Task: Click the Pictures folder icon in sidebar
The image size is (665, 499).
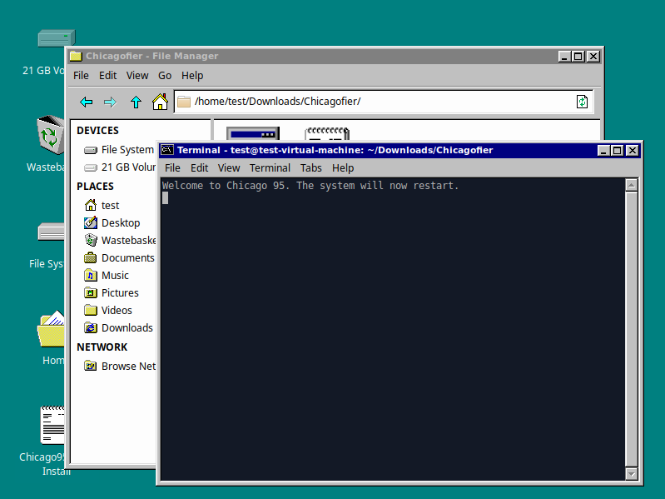Action: coord(91,292)
